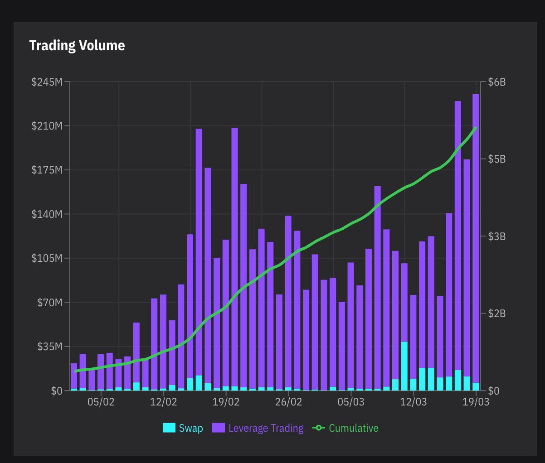Viewport: 545px width, 463px height.
Task: Toggle the Swap series legend label
Action: tap(191, 428)
